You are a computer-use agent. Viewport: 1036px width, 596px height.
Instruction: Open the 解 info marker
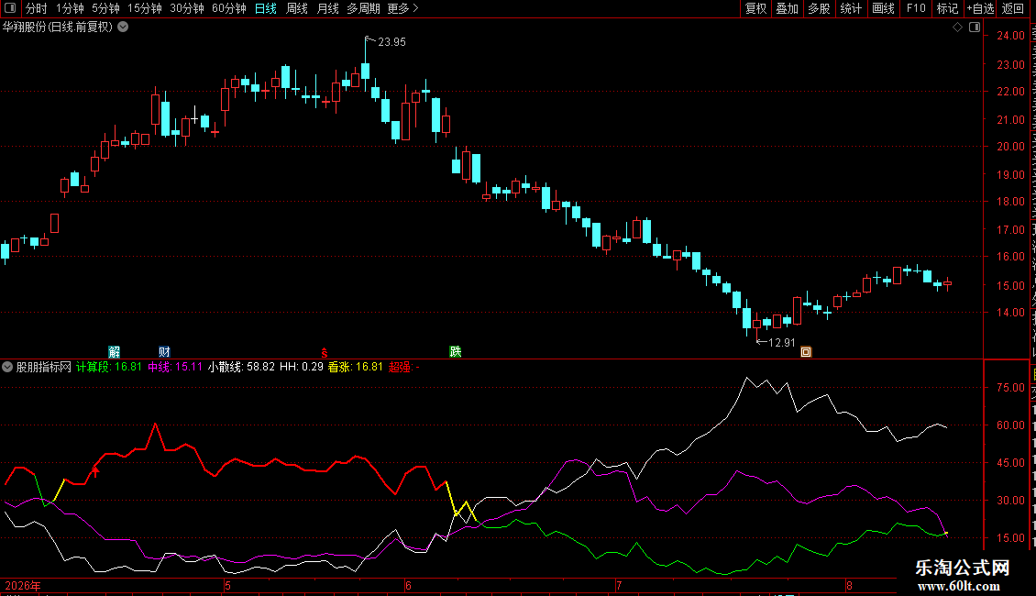point(115,351)
